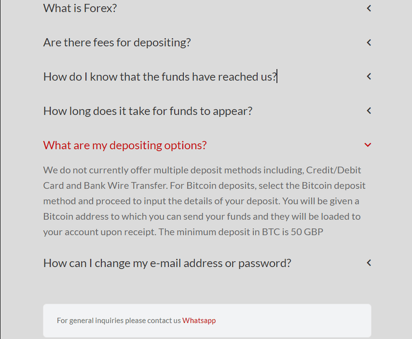Click the Bank Wire Transfer phrase
The height and width of the screenshot is (339, 412).
(126, 186)
